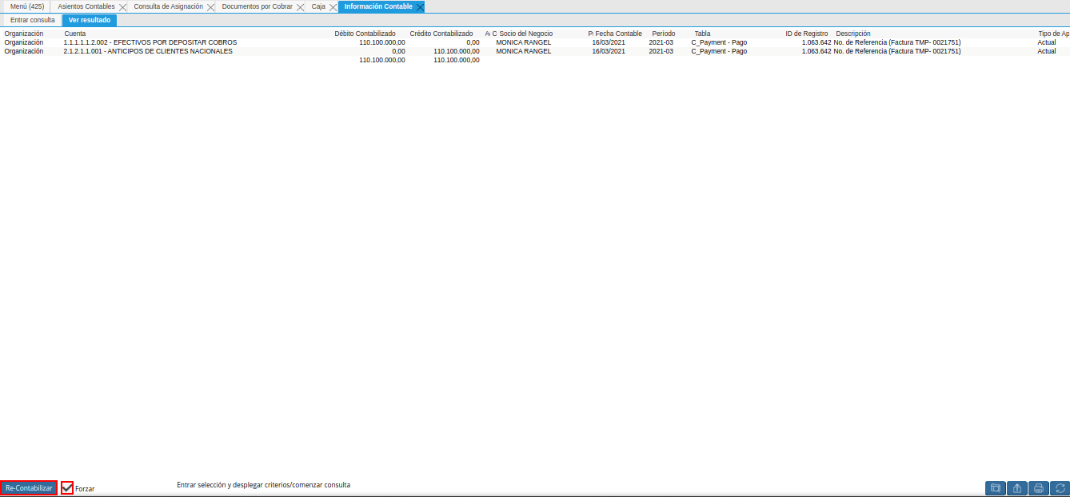This screenshot has width=1070, height=497.
Task: Click the Cuenta column header
Action: coord(75,34)
